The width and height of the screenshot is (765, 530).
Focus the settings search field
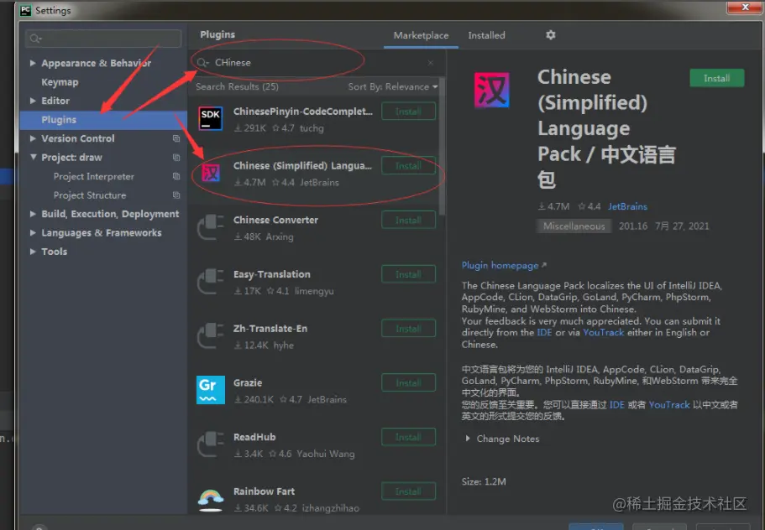(103, 39)
